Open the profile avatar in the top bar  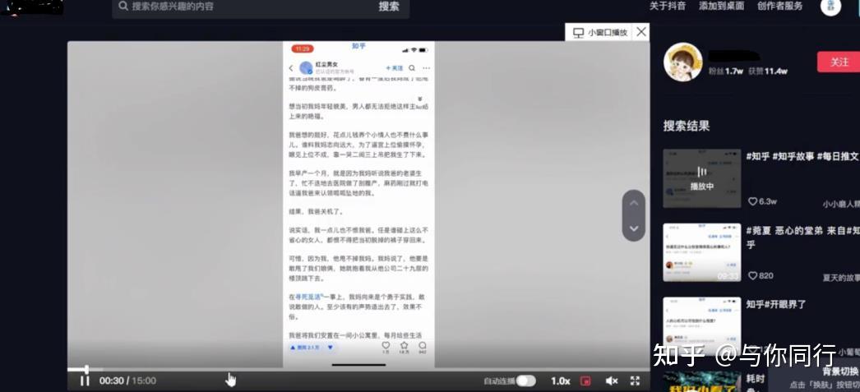(830, 7)
